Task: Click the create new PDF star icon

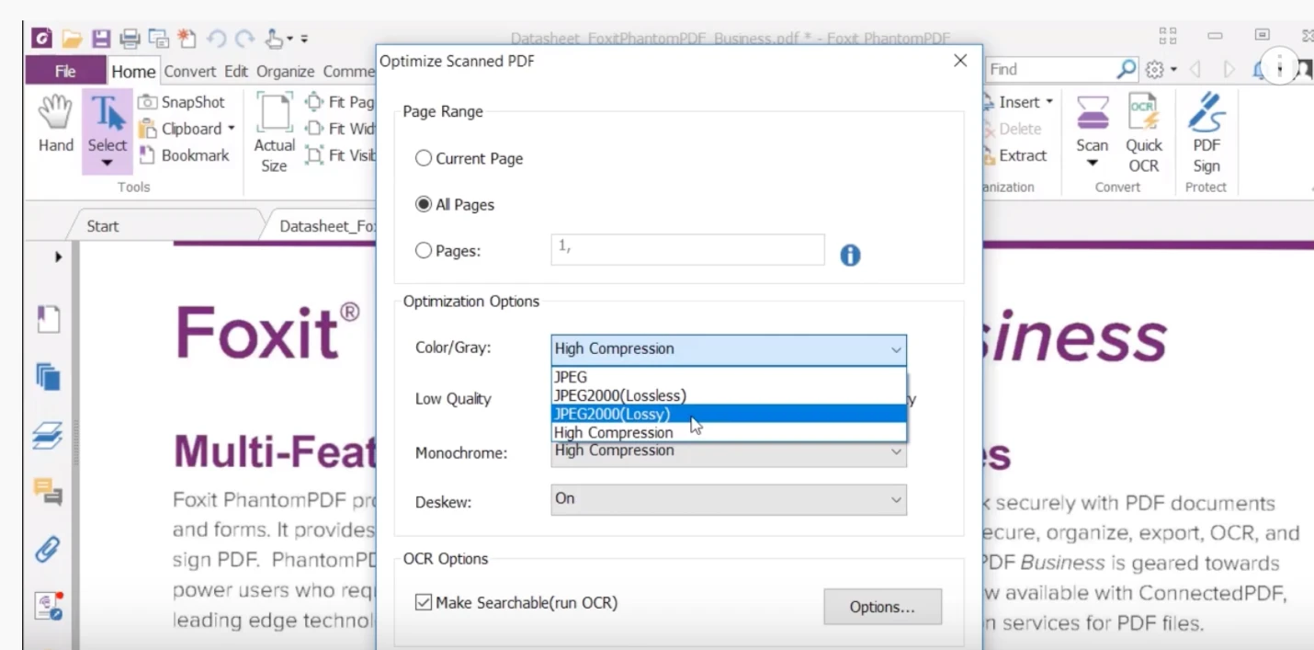Action: (187, 40)
